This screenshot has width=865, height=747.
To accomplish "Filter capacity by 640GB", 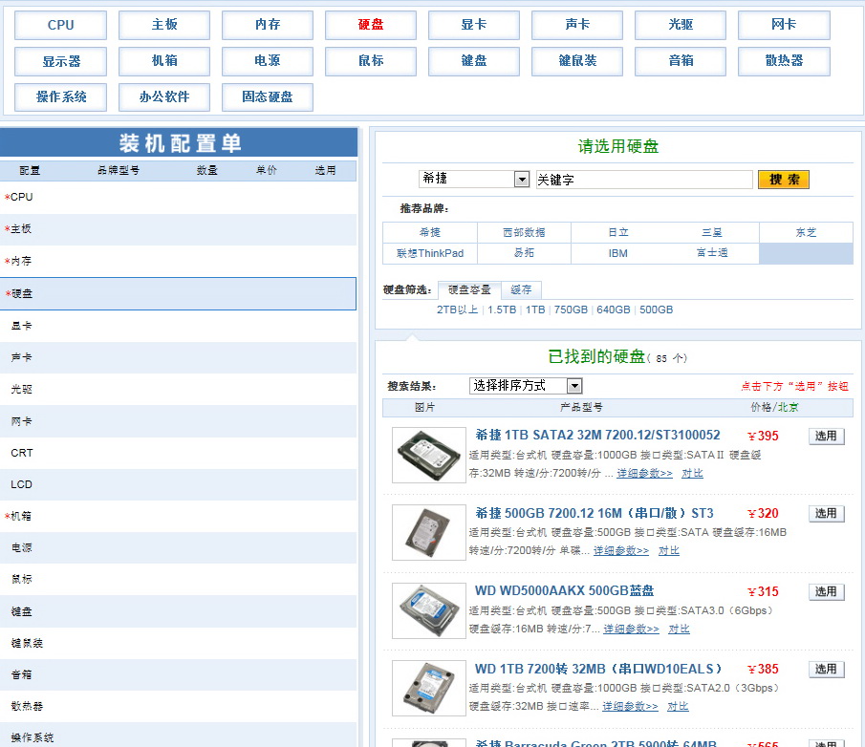I will tap(614, 309).
